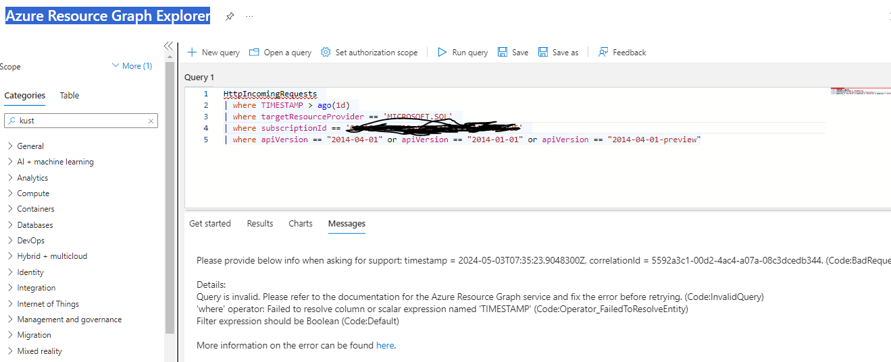Click the 'Query is invalid' error message

(480, 297)
